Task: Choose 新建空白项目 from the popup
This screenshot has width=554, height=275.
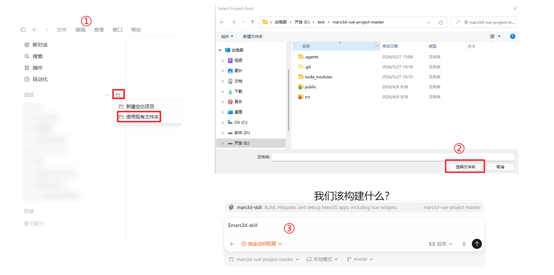Action: [136, 106]
